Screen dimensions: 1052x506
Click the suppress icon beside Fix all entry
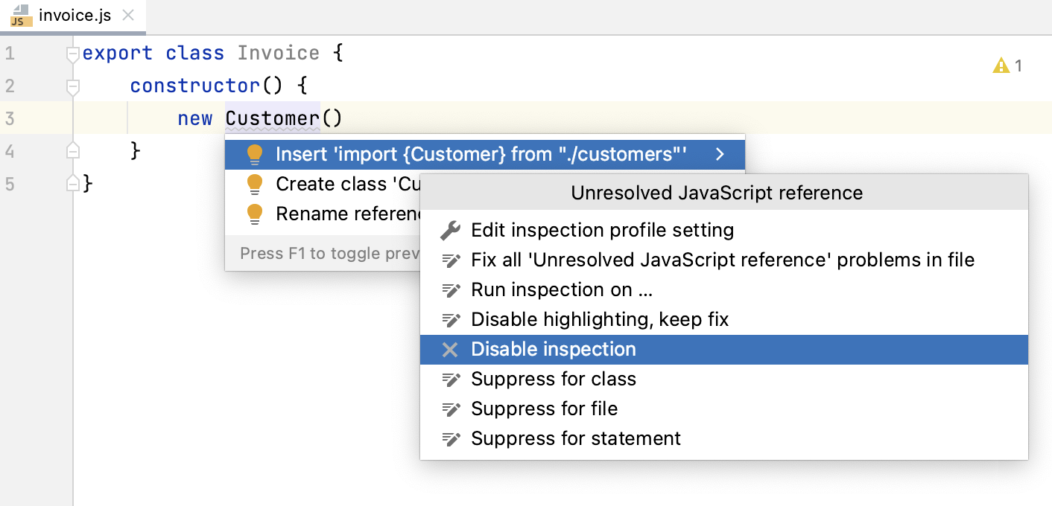click(450, 260)
